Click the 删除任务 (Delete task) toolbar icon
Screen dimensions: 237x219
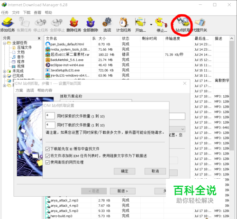pyautogui.click(x=74, y=25)
